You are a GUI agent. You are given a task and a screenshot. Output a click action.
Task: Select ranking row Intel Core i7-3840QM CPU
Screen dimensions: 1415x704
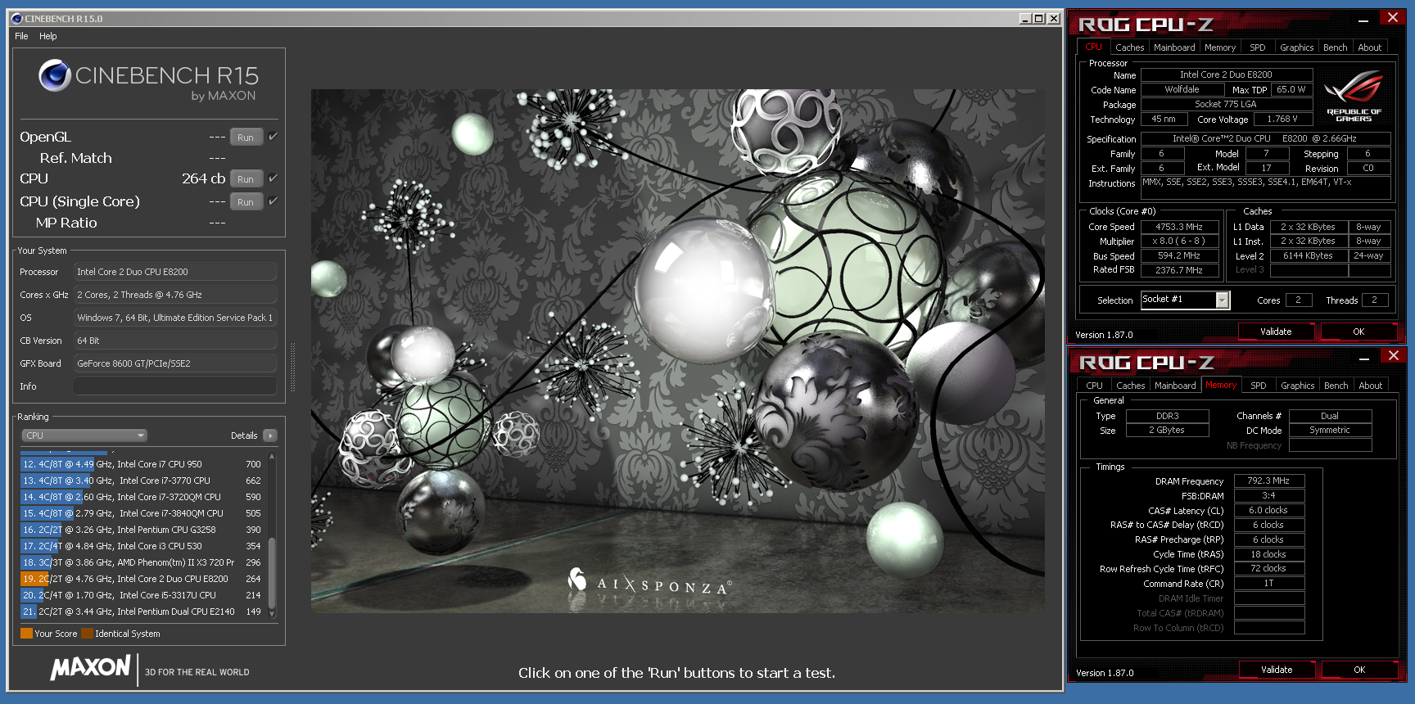pos(142,513)
